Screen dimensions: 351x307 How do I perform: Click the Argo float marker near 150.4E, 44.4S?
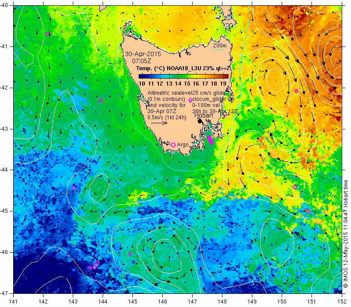point(294,187)
